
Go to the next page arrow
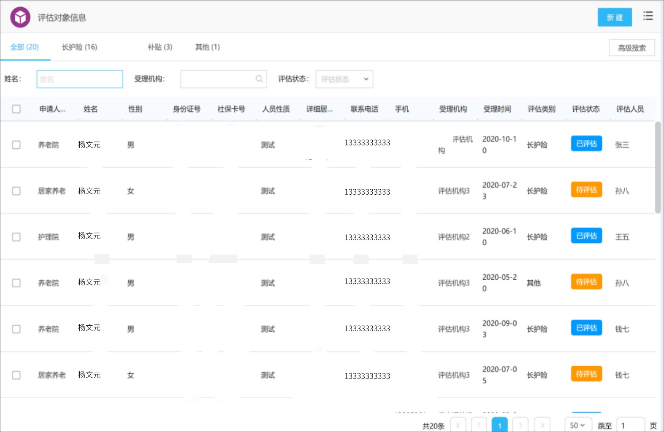[520, 425]
